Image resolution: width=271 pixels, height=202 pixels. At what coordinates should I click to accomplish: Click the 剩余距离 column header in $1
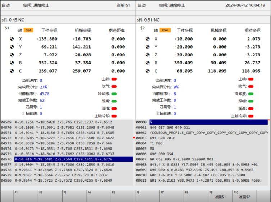coord(117,31)
